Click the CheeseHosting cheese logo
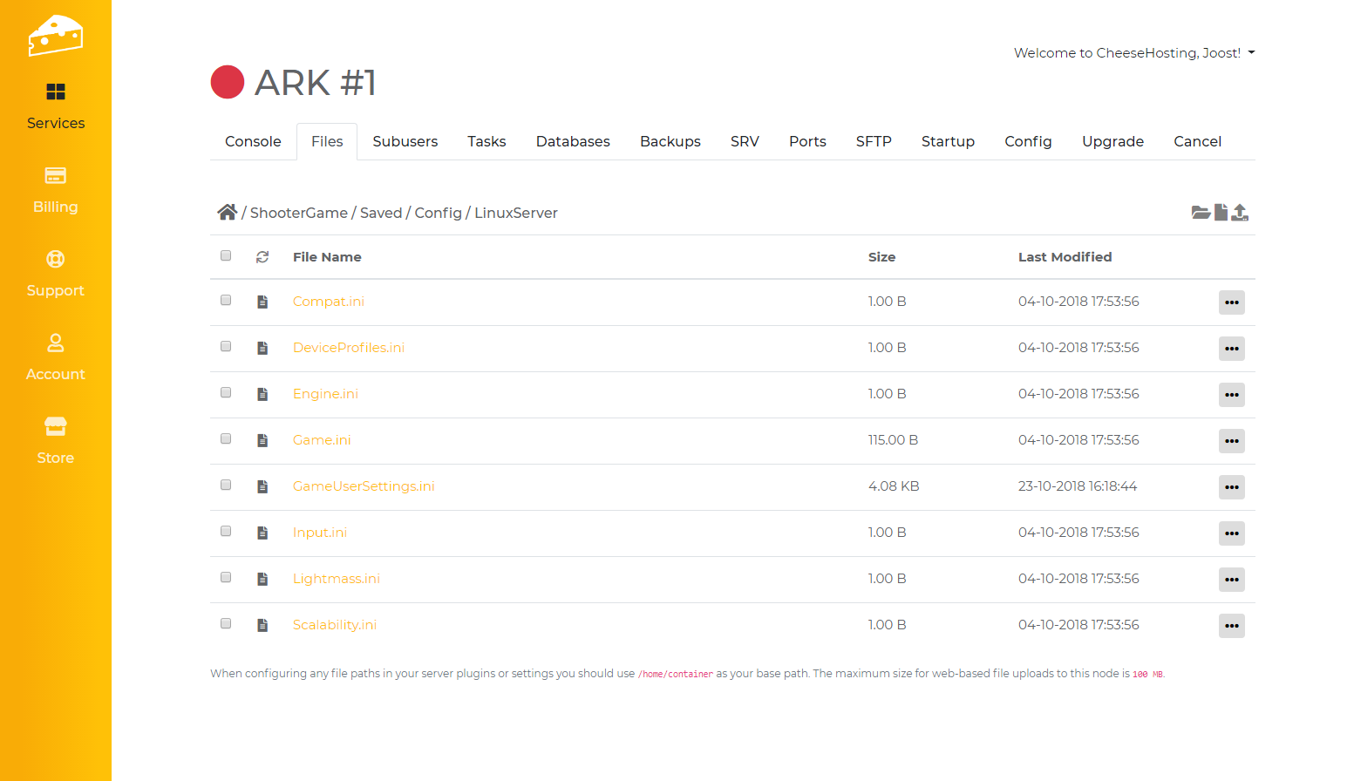Viewport: 1354px width, 781px height. pos(56,36)
